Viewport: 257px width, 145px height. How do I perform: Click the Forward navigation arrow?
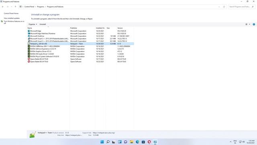[8, 7]
